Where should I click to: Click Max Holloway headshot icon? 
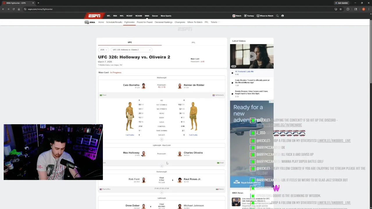144,154
